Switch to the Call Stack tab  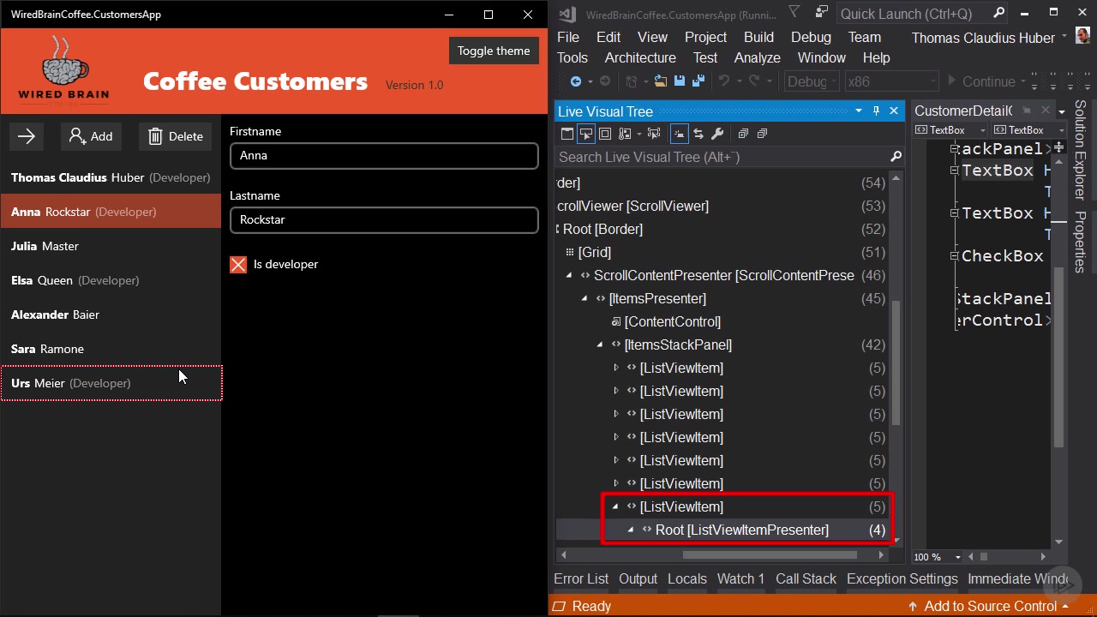(x=805, y=578)
